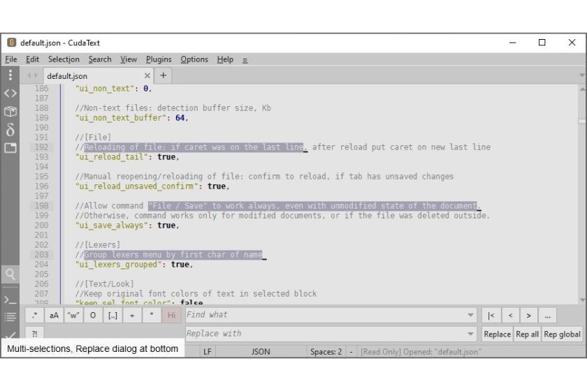Screen dimensions: 587x391
Task: Toggle Hi highlight all matches option
Action: 171,316
